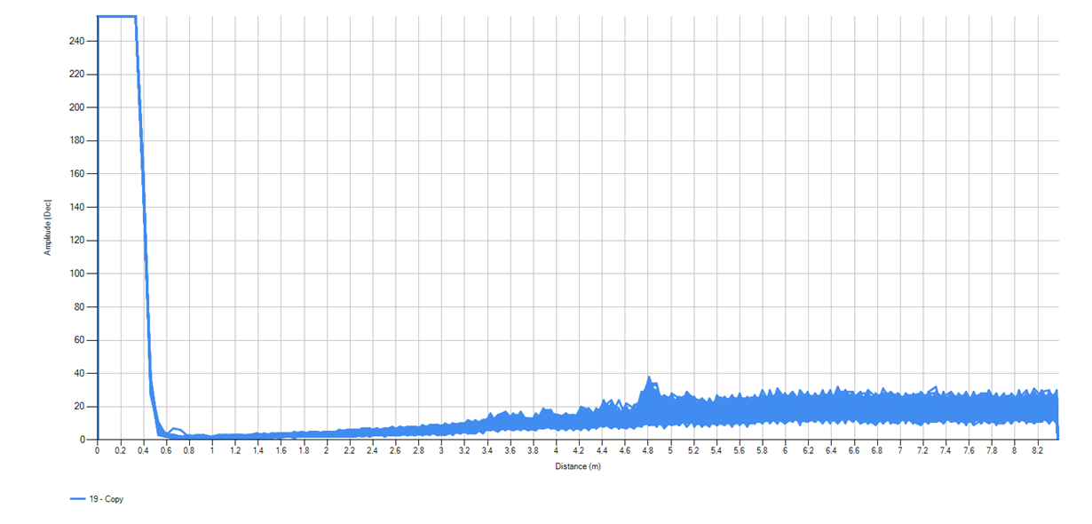Click the 80 label on the amplitude axis
The width and height of the screenshot is (1092, 524).
click(x=80, y=307)
